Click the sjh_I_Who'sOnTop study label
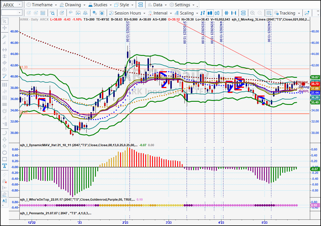Viewport: 321px width, 226px height. [77, 199]
